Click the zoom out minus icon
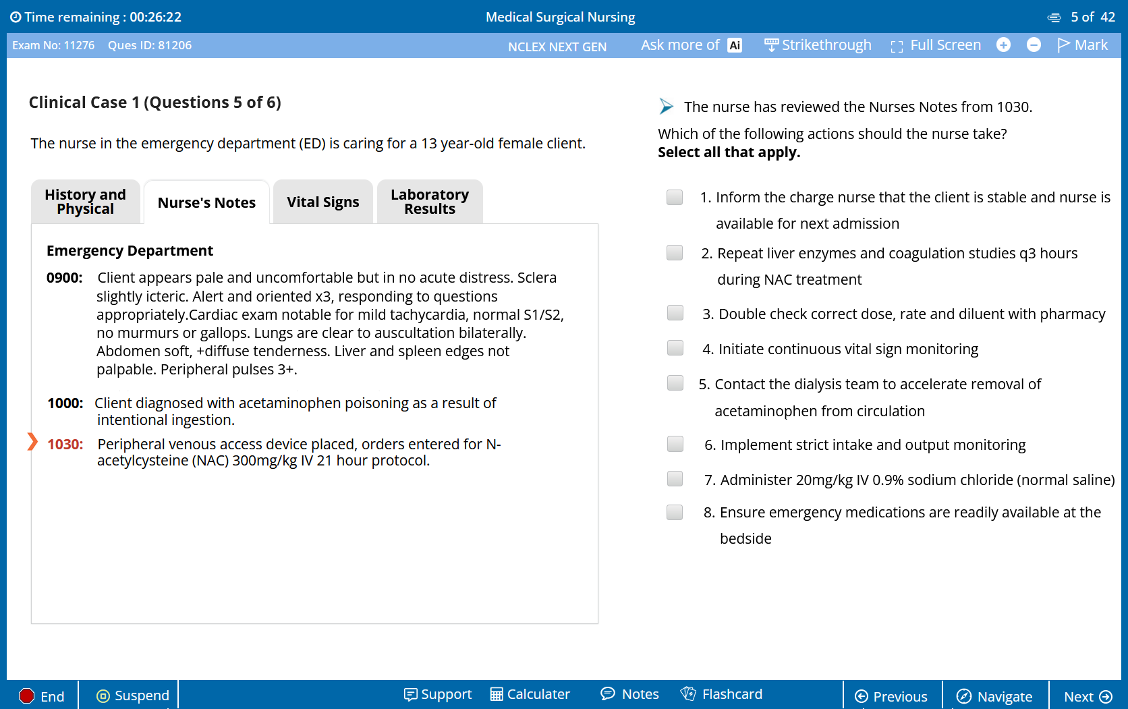The image size is (1128, 709). (1034, 45)
